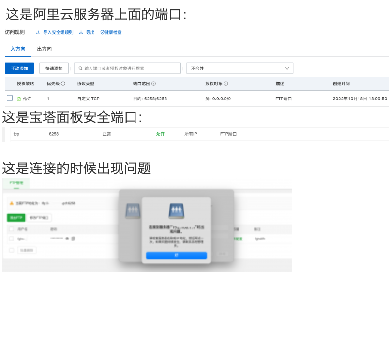
Task: Click the blue 手动添加 button
Action: 19,69
